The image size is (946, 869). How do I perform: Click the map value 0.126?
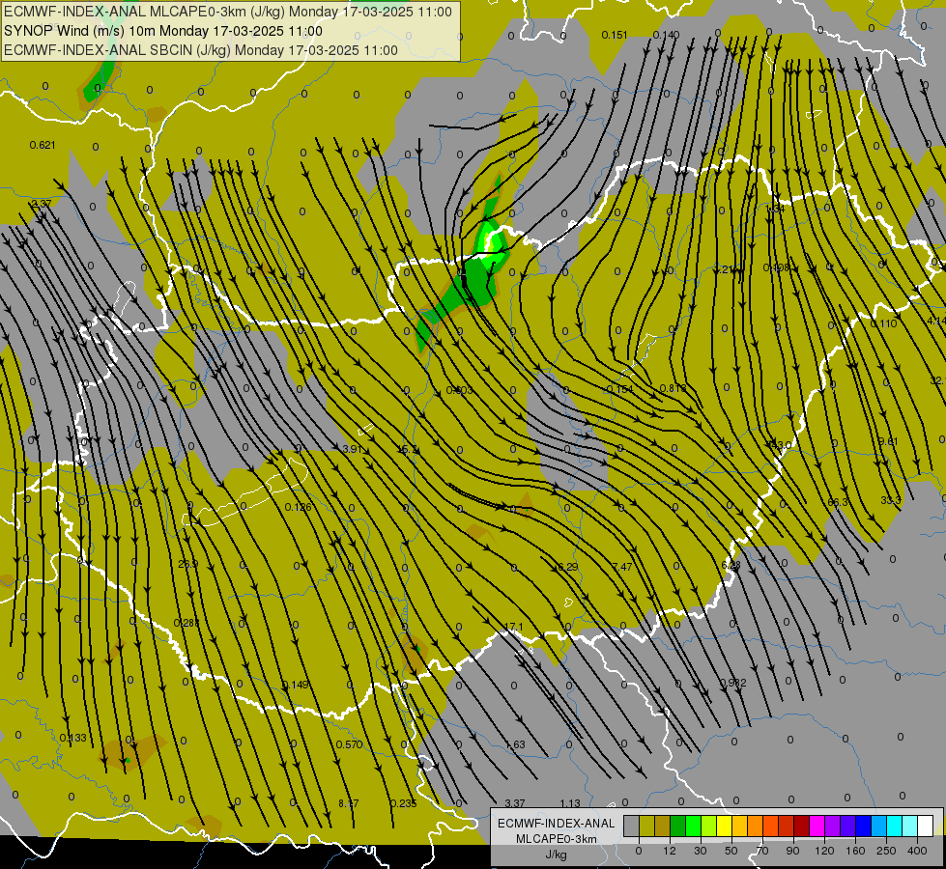coord(298,507)
